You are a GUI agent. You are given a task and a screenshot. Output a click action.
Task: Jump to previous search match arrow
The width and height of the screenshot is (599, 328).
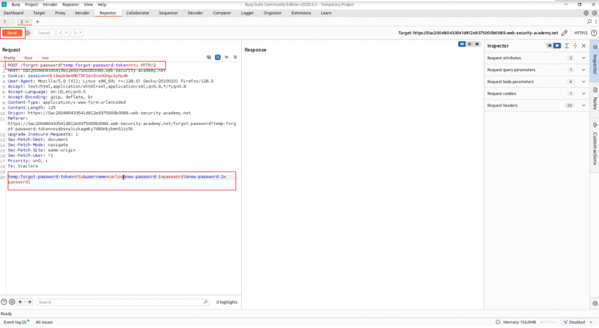[20, 302]
